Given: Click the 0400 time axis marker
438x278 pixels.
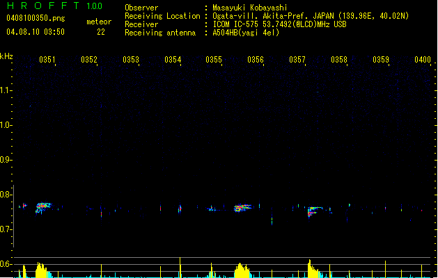Looking at the screenshot, I should 423,60.
